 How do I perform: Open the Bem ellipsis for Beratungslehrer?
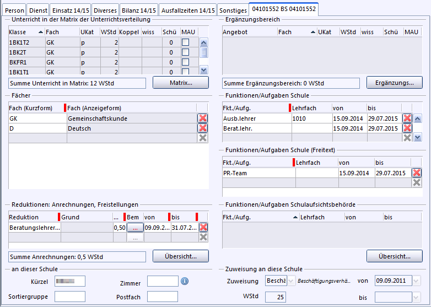click(135, 227)
